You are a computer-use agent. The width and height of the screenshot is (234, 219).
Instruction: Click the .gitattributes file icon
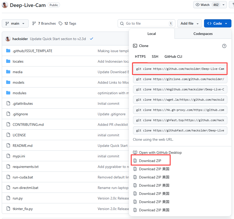pos(8,103)
